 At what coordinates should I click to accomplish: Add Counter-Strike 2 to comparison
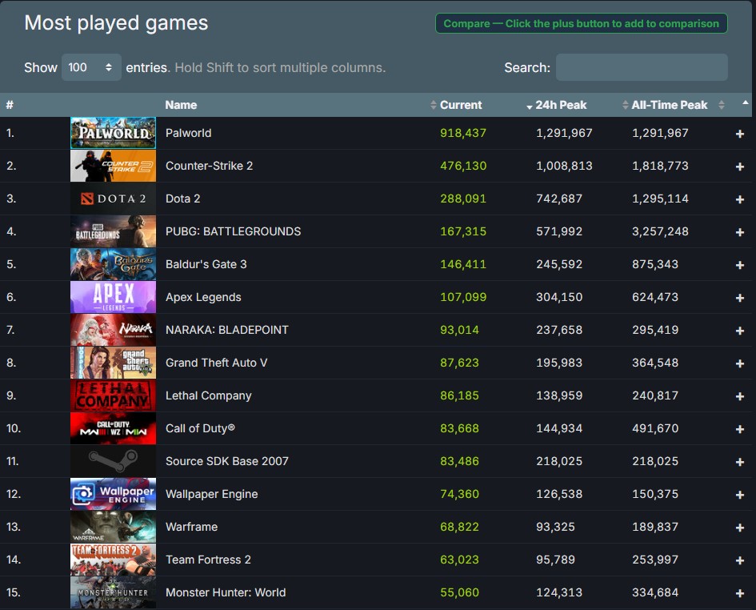[740, 167]
